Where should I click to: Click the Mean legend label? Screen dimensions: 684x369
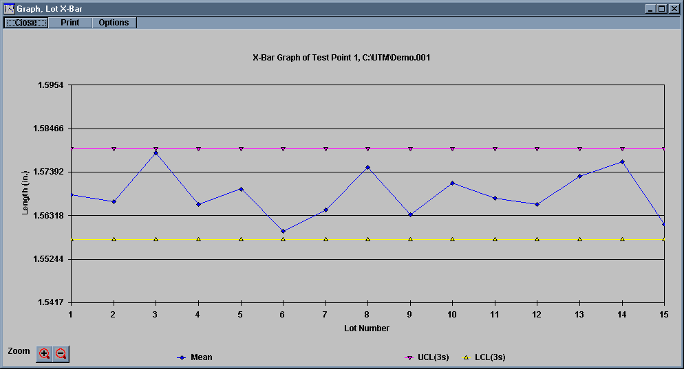pos(202,357)
